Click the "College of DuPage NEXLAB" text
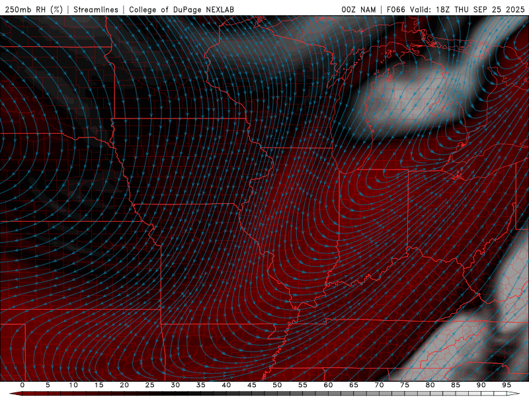Screen dimensions: 529x397 181,9
